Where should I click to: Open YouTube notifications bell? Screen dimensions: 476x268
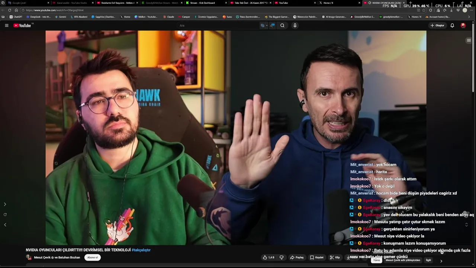click(x=452, y=25)
